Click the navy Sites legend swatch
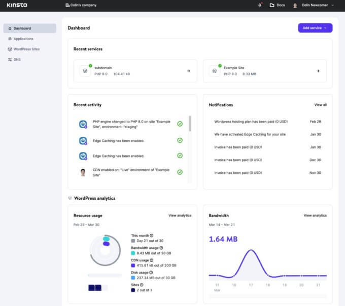345x306 pixels. coord(133,290)
